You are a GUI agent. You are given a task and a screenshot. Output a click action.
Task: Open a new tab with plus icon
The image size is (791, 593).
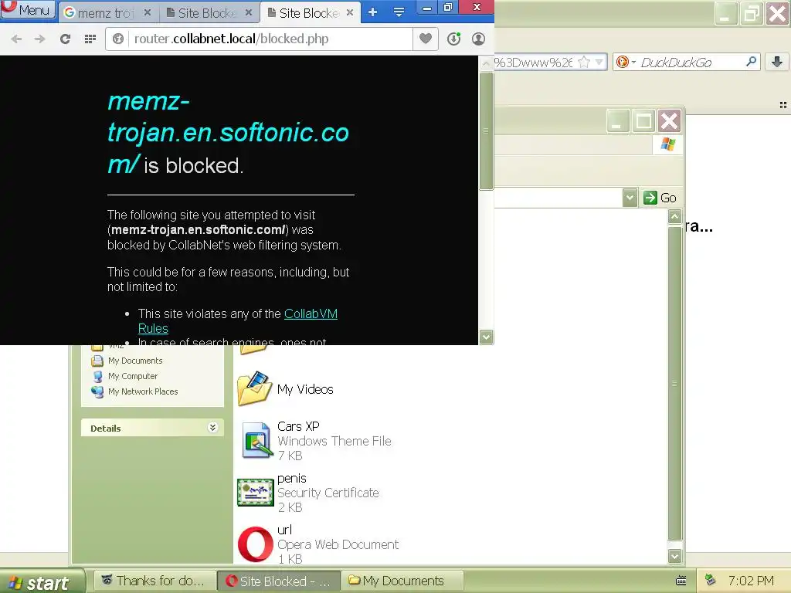tap(373, 12)
